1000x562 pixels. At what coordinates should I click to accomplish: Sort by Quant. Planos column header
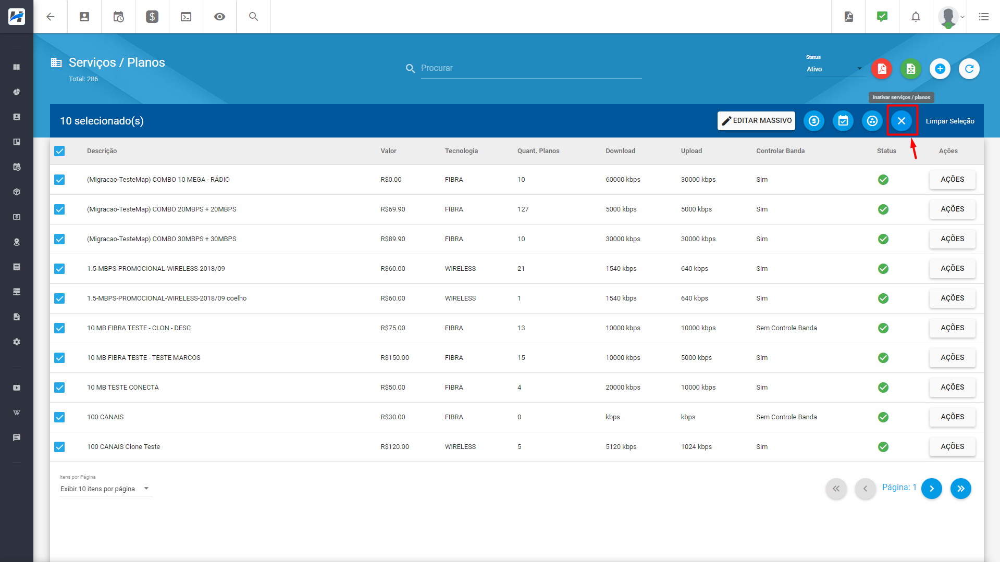pyautogui.click(x=538, y=151)
